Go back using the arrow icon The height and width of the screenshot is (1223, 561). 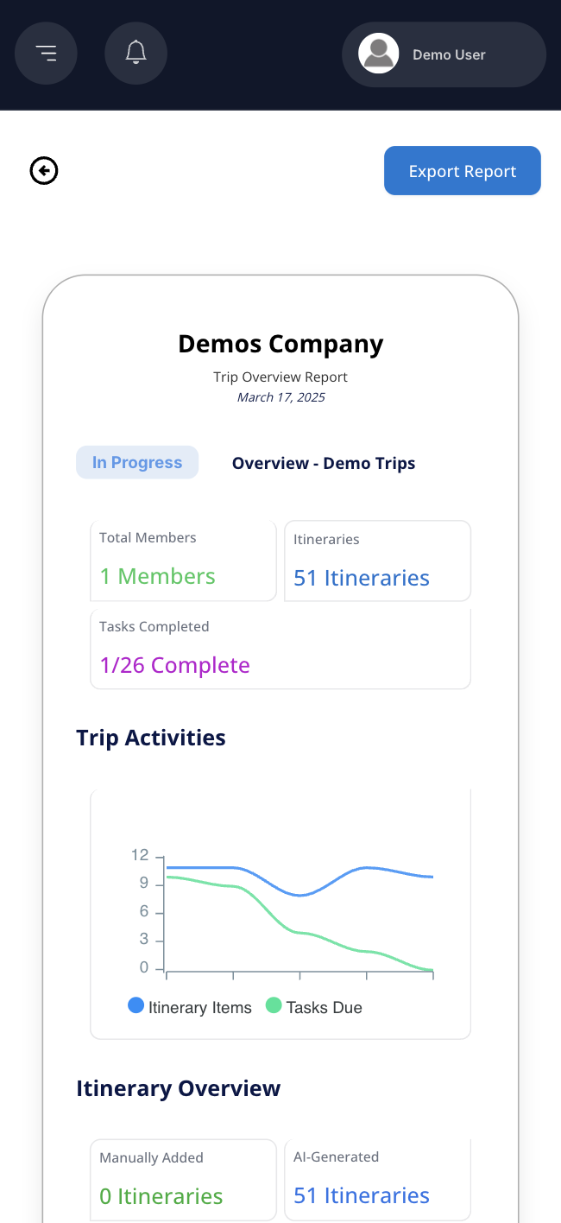coord(44,171)
